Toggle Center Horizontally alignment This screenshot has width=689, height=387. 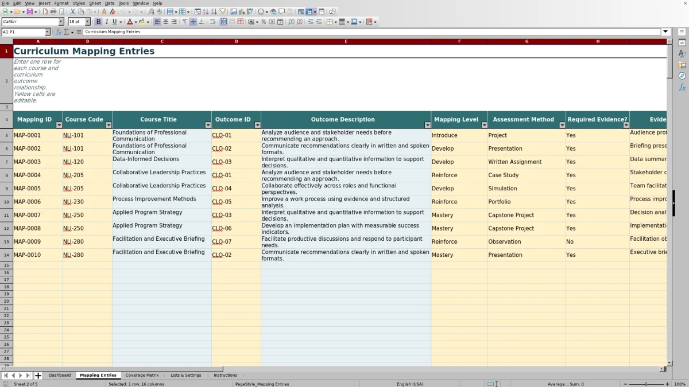coord(165,22)
